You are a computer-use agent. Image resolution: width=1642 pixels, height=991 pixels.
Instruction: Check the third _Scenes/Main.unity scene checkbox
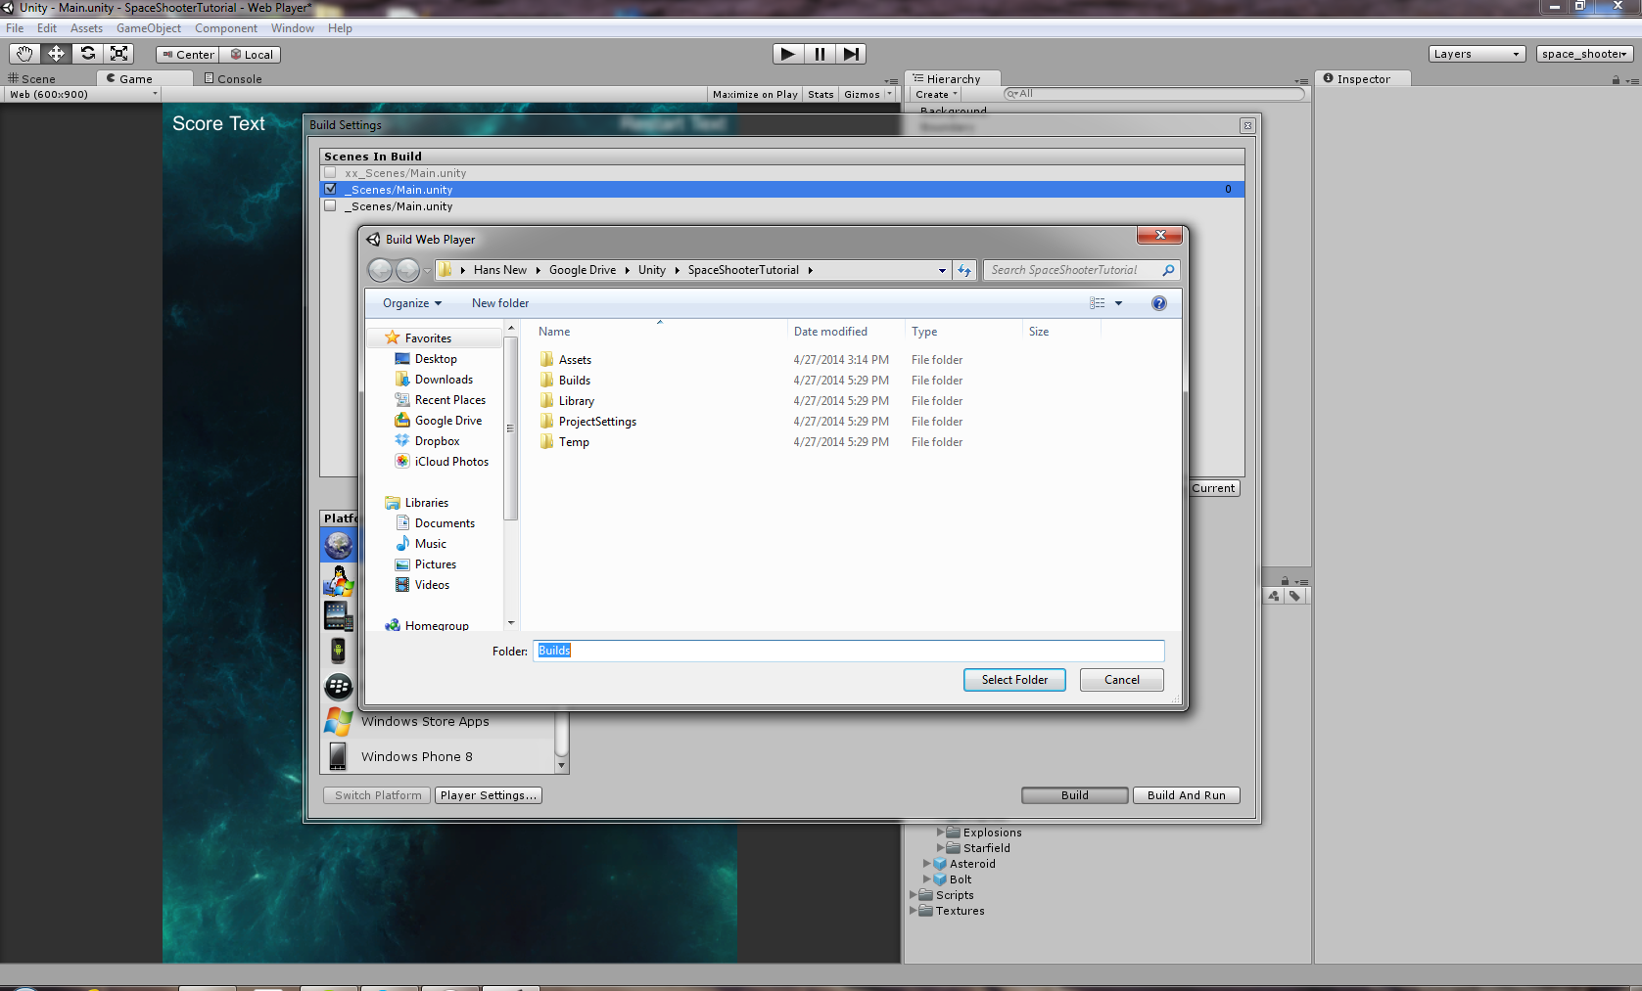(x=330, y=206)
